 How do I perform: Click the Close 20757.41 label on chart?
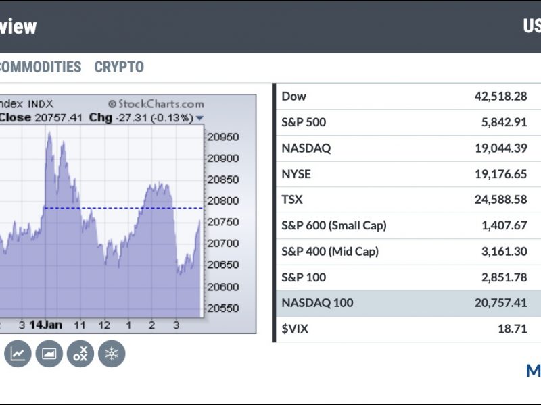coord(41,117)
